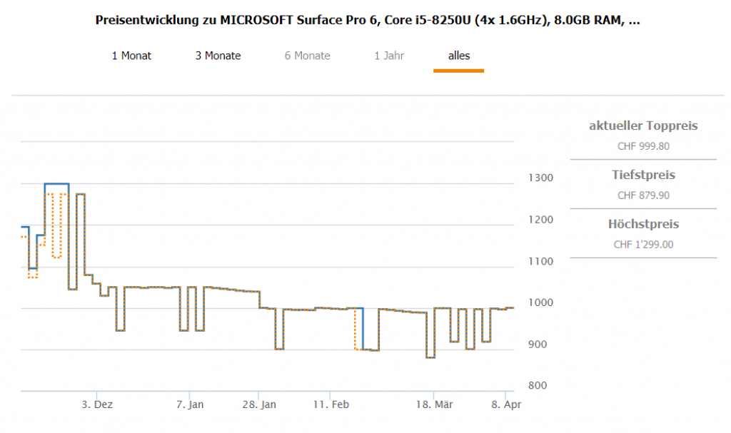Click the 28. Jan x-axis label

(258, 404)
